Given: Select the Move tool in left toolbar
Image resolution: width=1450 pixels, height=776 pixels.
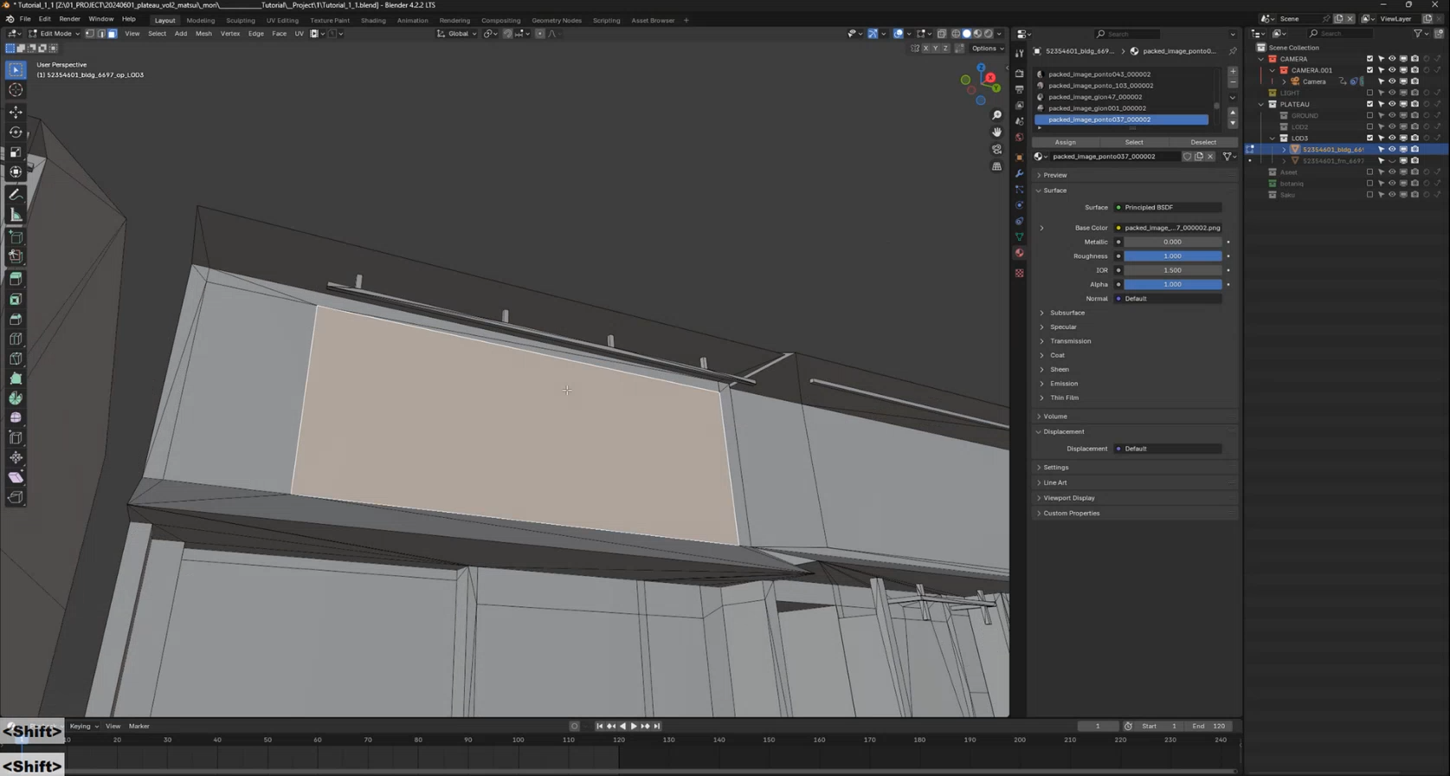Looking at the screenshot, I should pos(16,113).
